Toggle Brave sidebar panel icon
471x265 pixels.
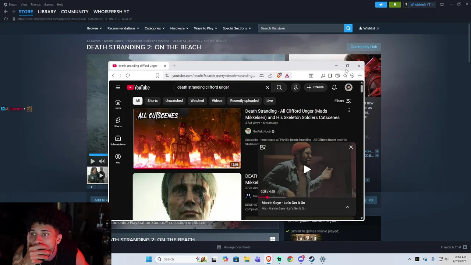pos(330,75)
